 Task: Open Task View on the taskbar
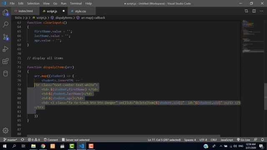pyautogui.click(x=23, y=146)
